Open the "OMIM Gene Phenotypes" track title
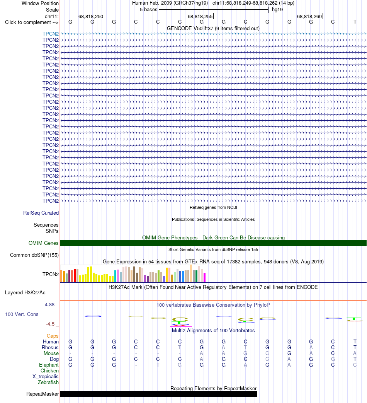Viewport: 367px width, 403px height. [213, 237]
